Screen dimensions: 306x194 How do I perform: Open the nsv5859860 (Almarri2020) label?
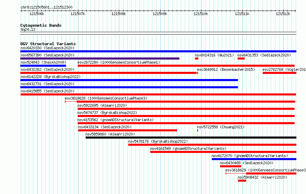click(x=110, y=134)
